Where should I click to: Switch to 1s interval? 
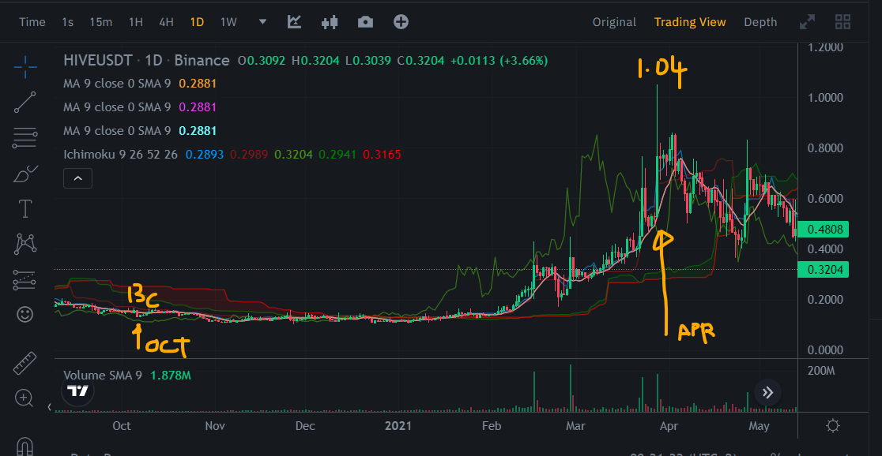[x=67, y=22]
